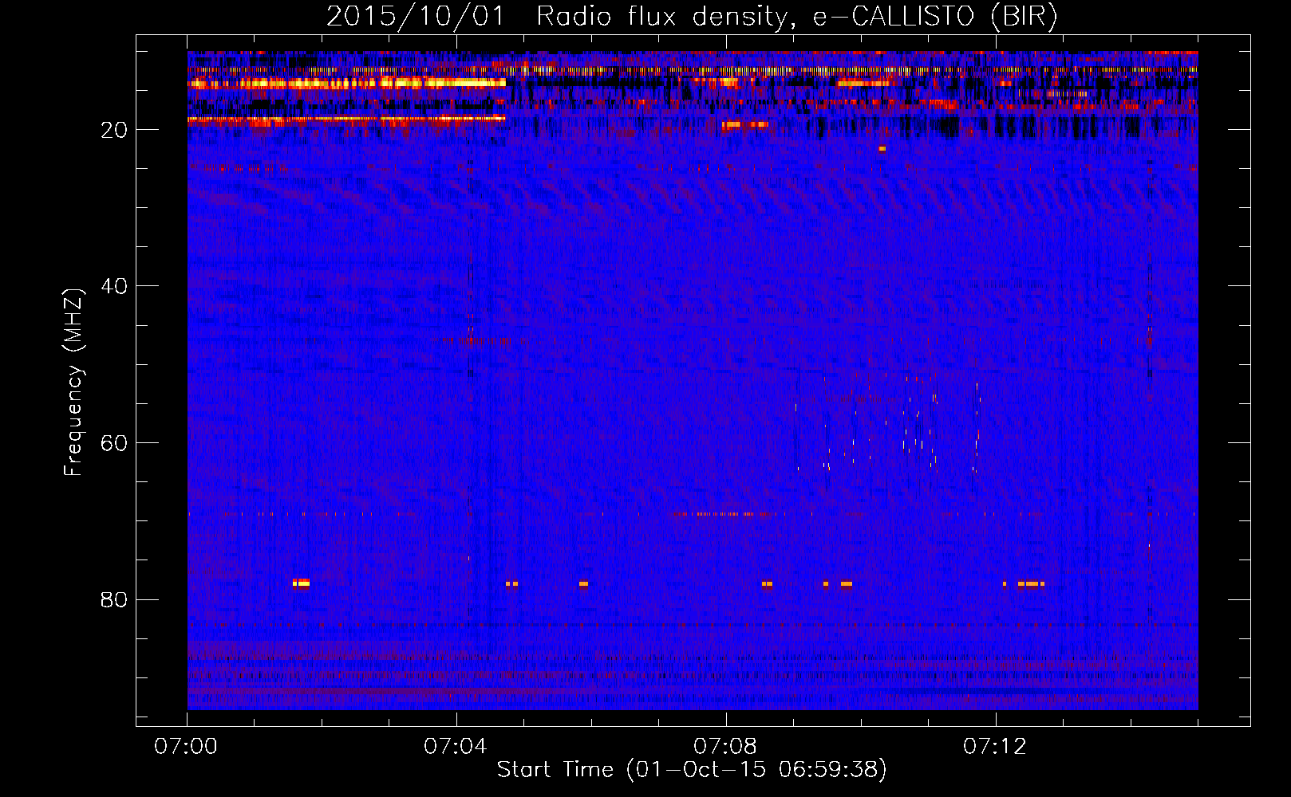This screenshot has height=797, width=1291.
Task: Click the plot title 'Radio flux density, e-CALLISTO (BIR)'
Action: tap(796, 17)
